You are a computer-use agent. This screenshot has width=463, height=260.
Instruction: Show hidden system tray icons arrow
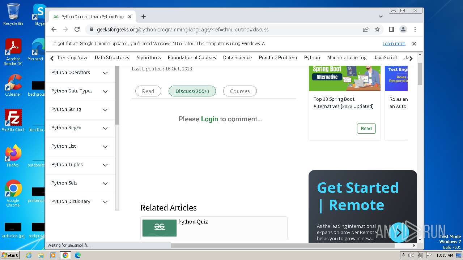[x=403, y=255]
